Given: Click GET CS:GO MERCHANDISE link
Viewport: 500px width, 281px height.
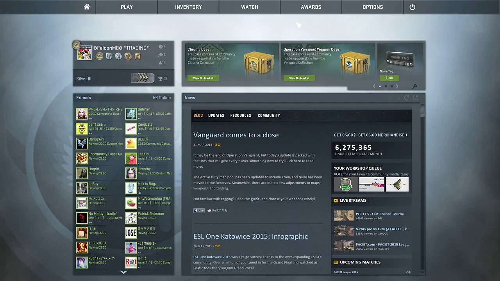Looking at the screenshot, I should tap(383, 135).
